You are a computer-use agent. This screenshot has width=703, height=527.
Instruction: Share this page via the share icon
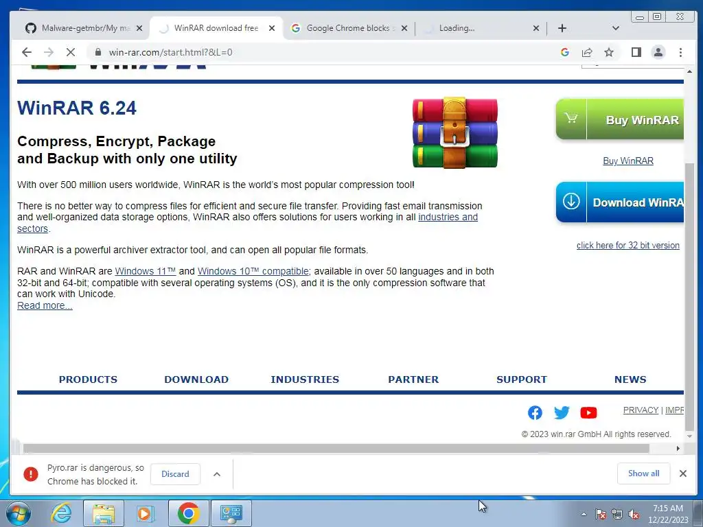click(587, 52)
